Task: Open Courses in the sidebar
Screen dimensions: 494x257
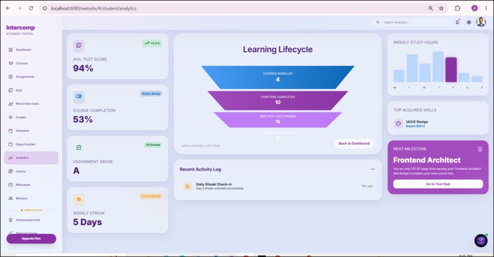Action: coord(31,63)
